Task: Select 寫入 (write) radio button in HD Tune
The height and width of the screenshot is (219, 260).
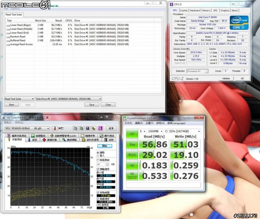Action: point(98,155)
